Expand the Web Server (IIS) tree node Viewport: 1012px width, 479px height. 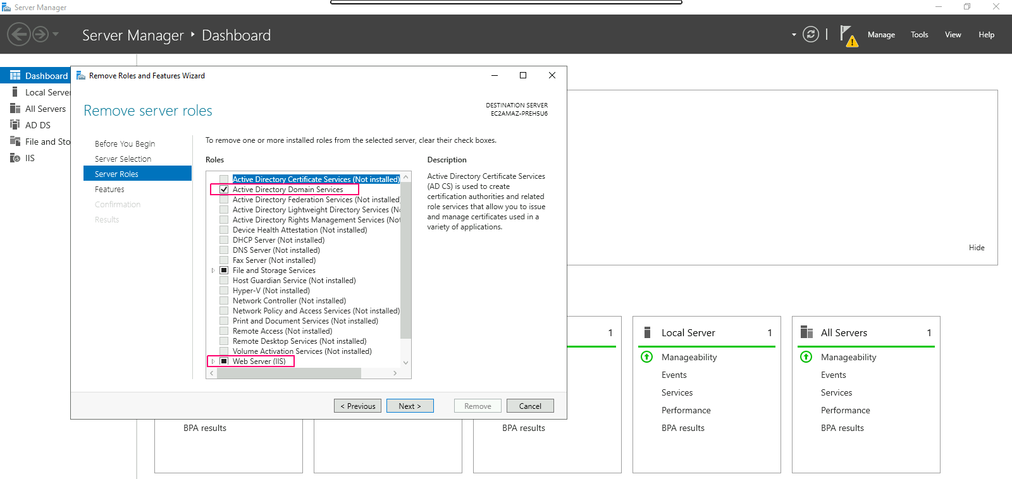click(213, 361)
